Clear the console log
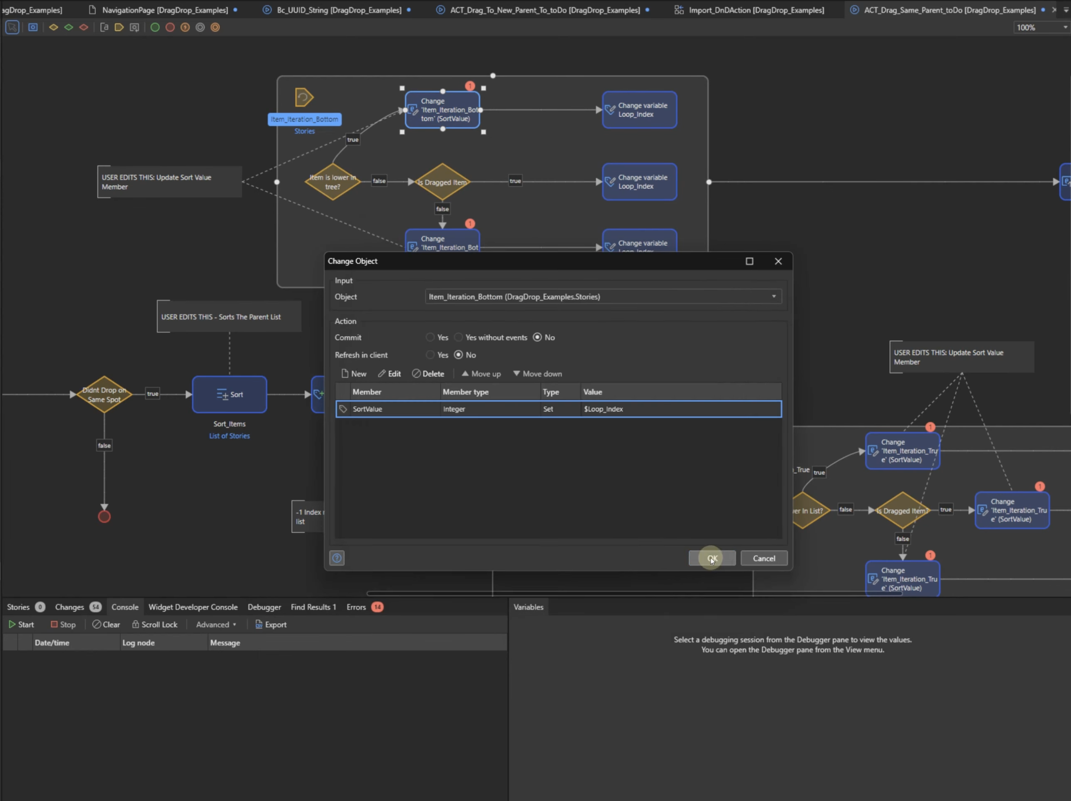Viewport: 1071px width, 801px height. [x=106, y=624]
